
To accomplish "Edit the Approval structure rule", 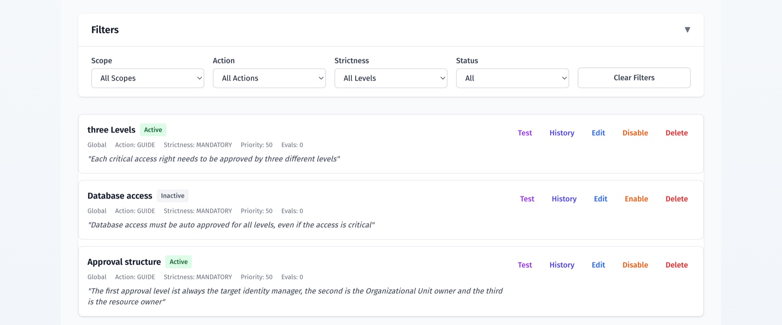I will pos(598,265).
